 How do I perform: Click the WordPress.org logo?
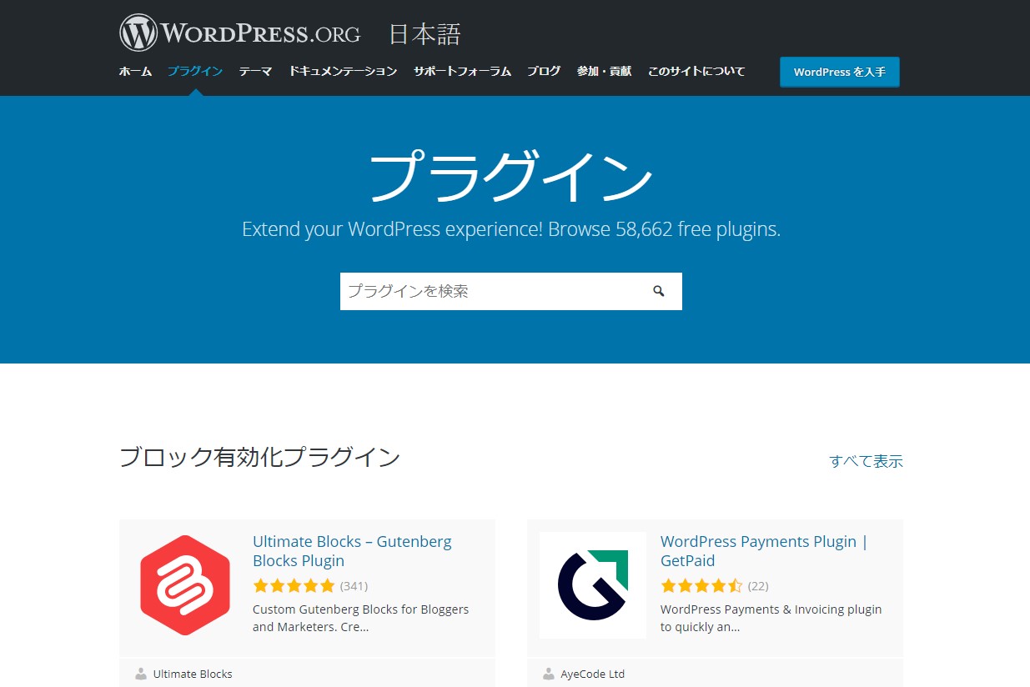coord(240,33)
